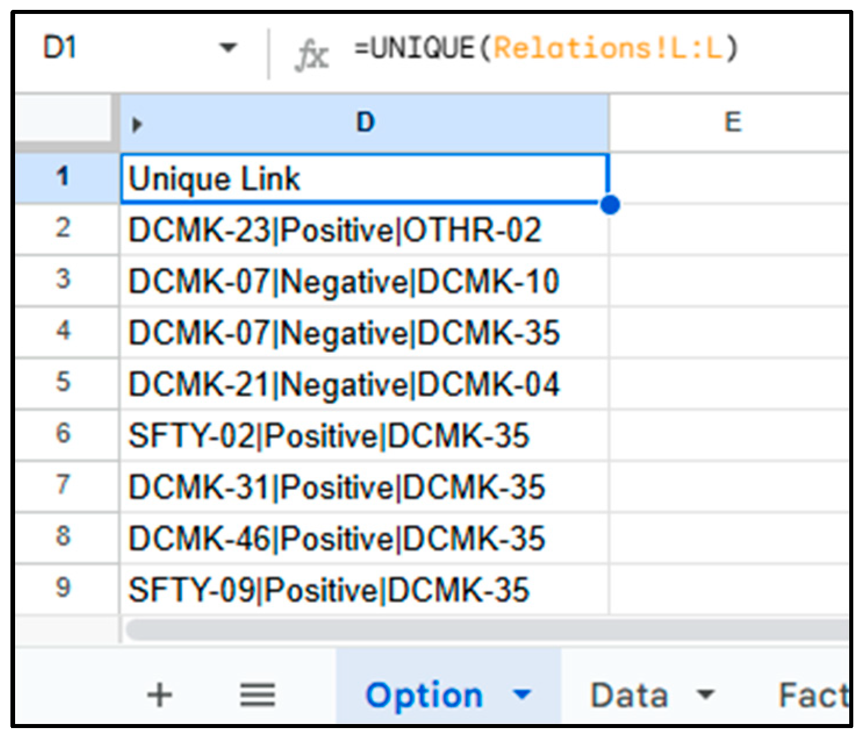Click the fx function icon
This screenshot has width=862, height=742.
pos(312,56)
